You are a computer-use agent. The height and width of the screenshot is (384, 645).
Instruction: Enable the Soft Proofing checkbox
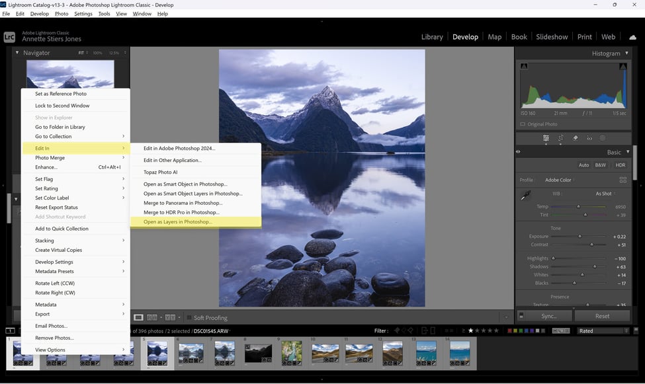coord(189,318)
